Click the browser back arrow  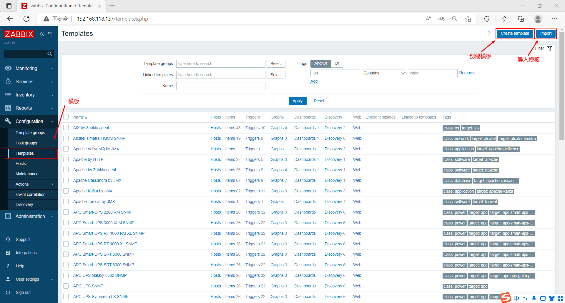10,19
